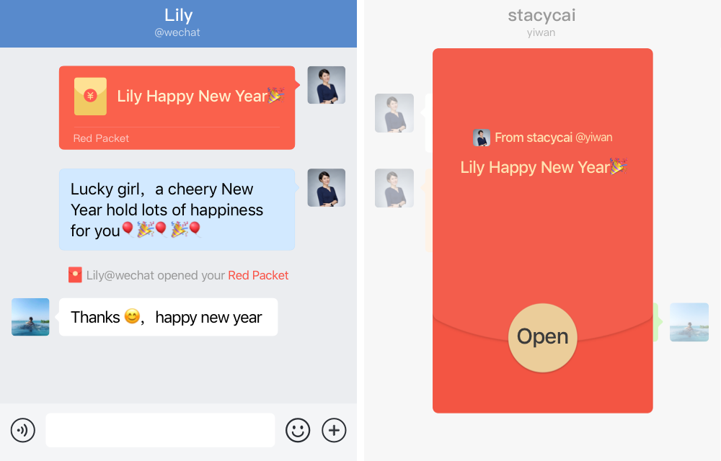
Task: Click small red packet icon in notification
Action: click(75, 275)
